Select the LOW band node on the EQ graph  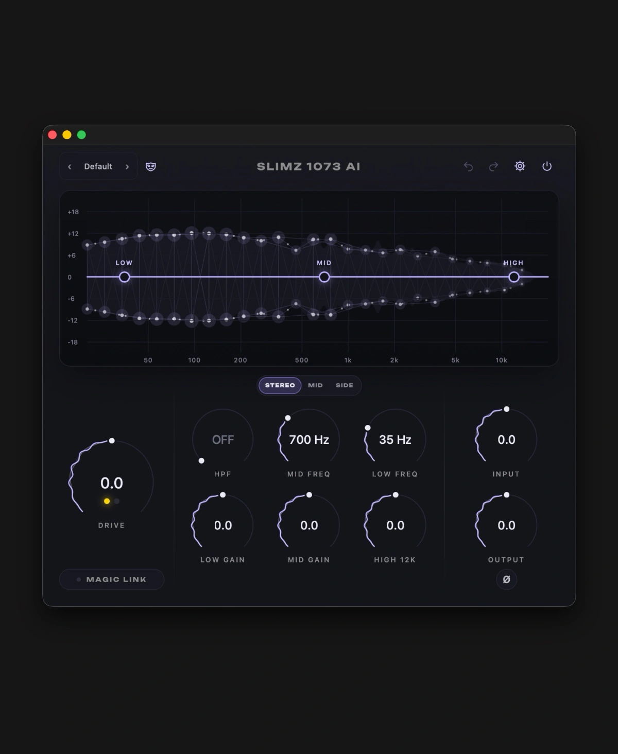click(124, 277)
